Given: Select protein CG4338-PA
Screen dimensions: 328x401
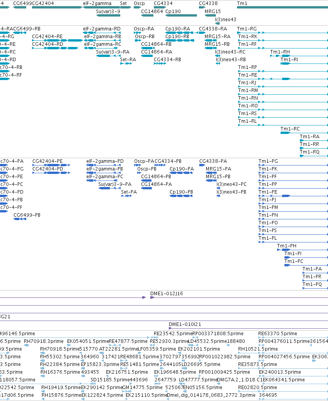Looking at the screenshot, I should pyautogui.click(x=213, y=161).
